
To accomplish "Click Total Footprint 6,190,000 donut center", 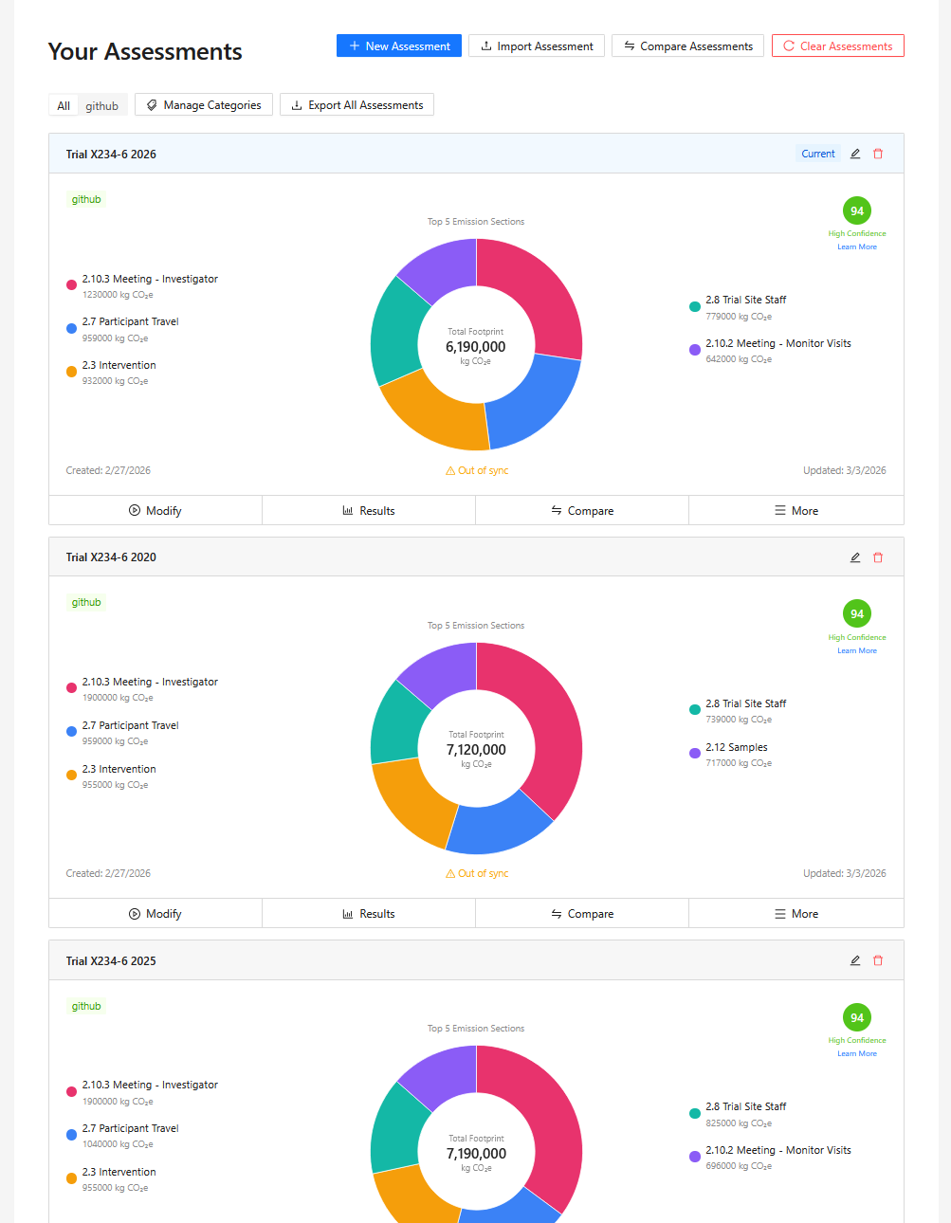I will [476, 346].
